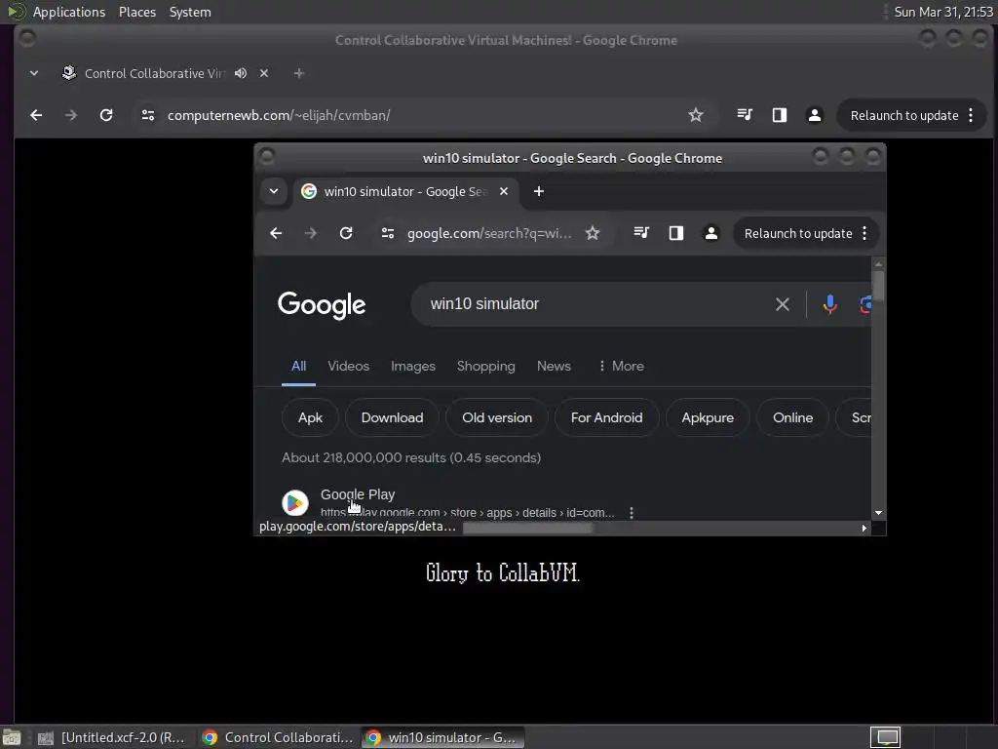Close the win10 simulator Google Search tab

(x=504, y=191)
